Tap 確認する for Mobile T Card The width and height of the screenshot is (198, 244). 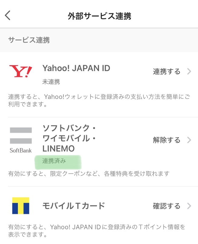(166, 206)
